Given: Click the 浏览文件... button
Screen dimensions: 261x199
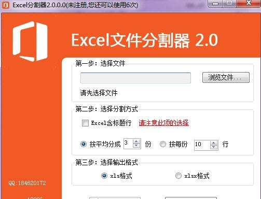Looking at the screenshot, I should coord(226,77).
